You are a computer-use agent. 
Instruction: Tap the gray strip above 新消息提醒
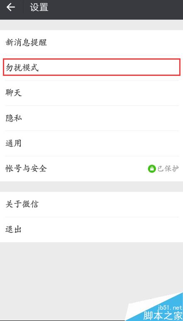(91, 25)
